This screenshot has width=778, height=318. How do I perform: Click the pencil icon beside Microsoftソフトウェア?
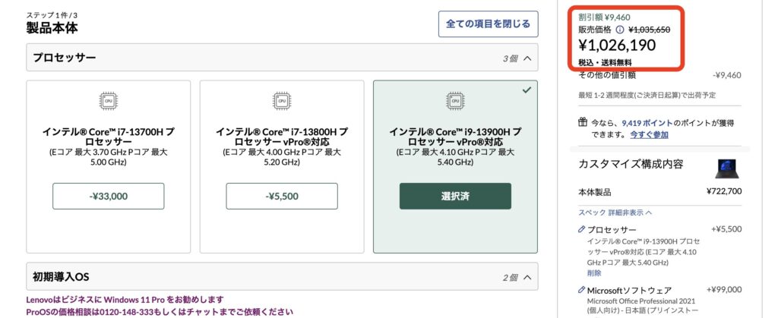[x=582, y=290]
